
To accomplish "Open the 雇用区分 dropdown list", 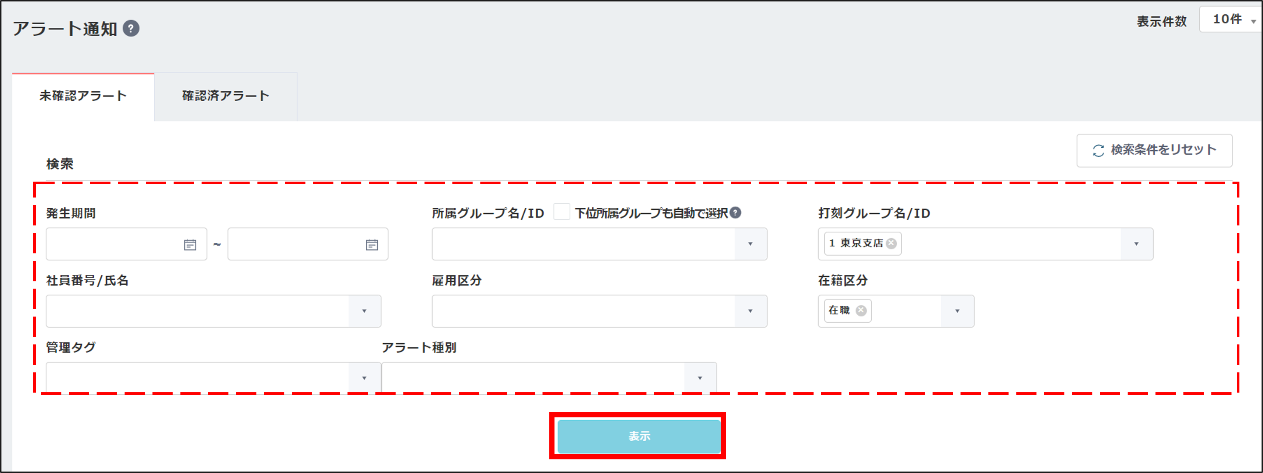I will [x=750, y=311].
